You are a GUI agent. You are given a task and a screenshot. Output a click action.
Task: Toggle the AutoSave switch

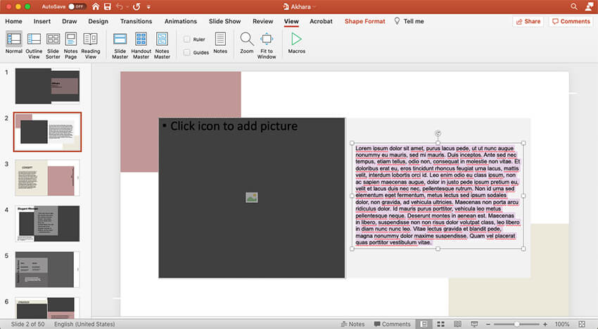click(x=75, y=6)
